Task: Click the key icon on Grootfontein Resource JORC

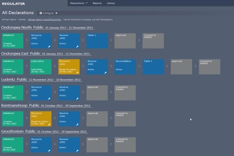Action: [x=49, y=151]
